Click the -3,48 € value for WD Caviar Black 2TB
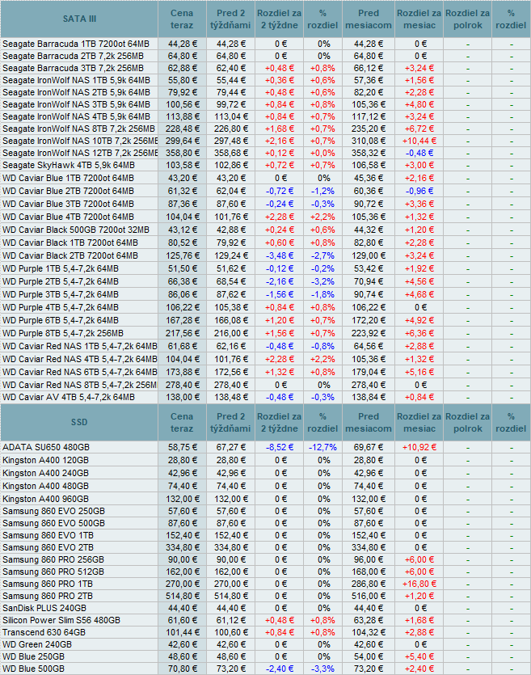This screenshot has width=531, height=675. point(280,255)
